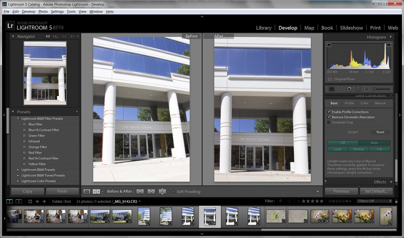Click the Upright Reset button
Image resolution: width=404 pixels, height=238 pixels.
(380, 132)
